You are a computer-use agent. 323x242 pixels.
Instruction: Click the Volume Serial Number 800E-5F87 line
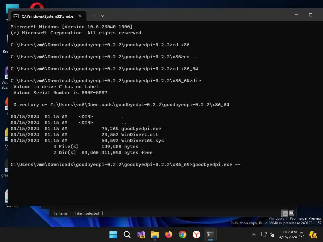click(x=60, y=93)
